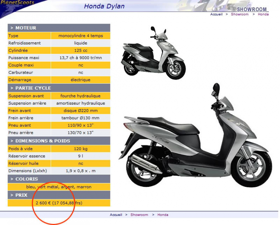Click the Démarrage label
The height and width of the screenshot is (225, 280).
(20, 80)
